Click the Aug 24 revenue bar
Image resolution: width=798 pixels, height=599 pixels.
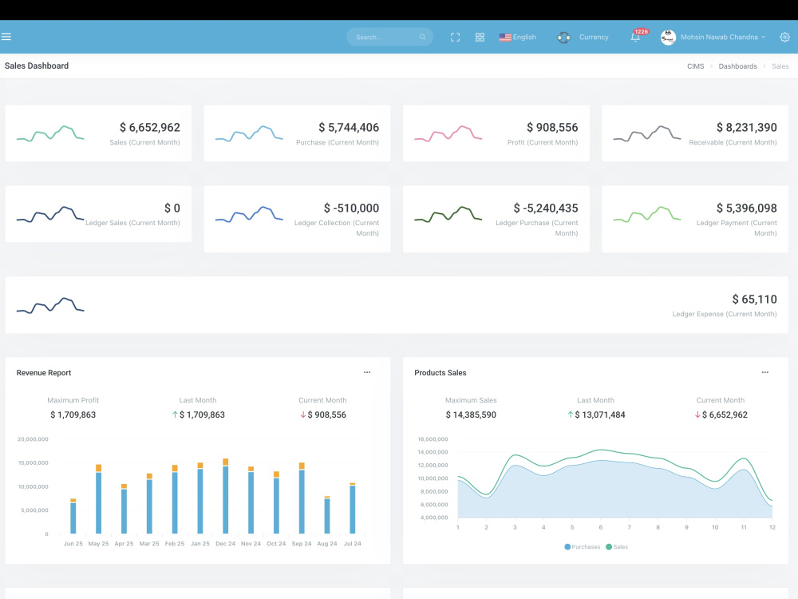click(327, 514)
